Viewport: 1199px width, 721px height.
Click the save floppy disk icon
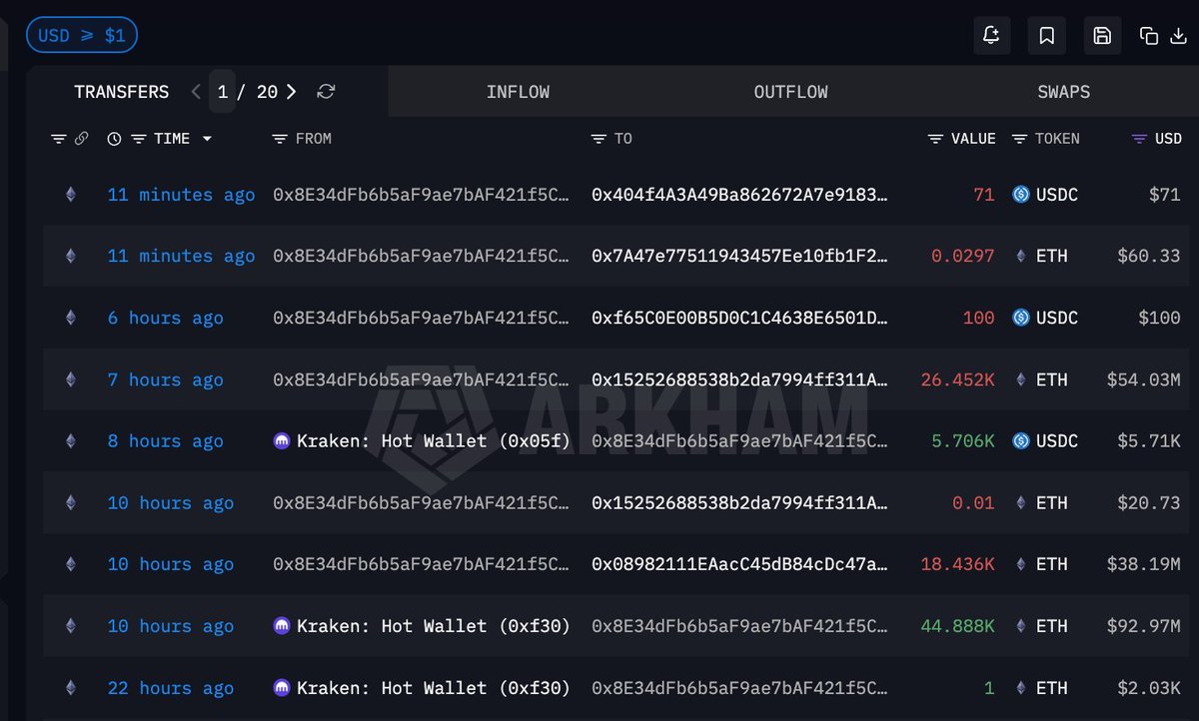coord(1102,36)
